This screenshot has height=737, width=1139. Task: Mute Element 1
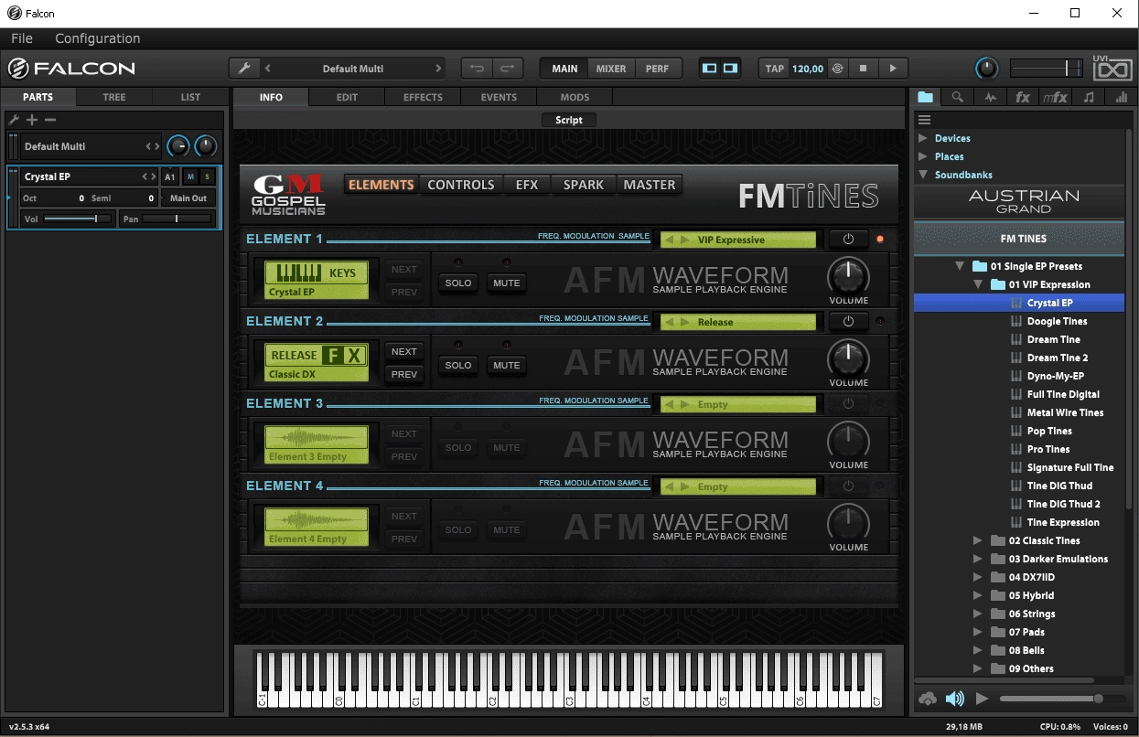pos(506,283)
